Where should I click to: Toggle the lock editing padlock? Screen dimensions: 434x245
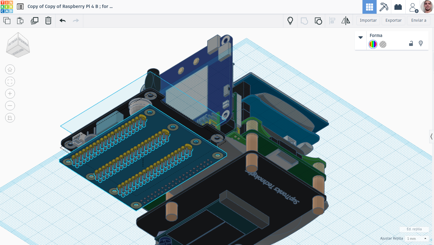pyautogui.click(x=411, y=43)
